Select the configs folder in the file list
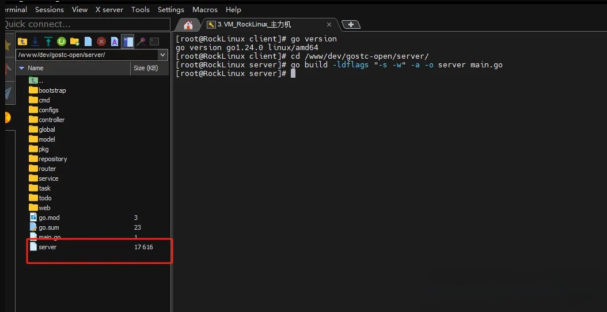The width and height of the screenshot is (607, 312). click(x=48, y=110)
